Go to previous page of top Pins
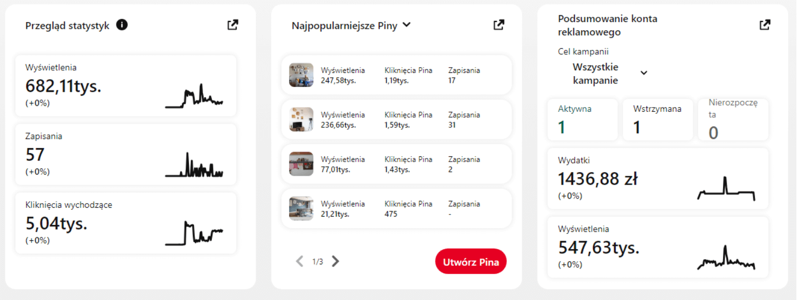 coord(300,261)
